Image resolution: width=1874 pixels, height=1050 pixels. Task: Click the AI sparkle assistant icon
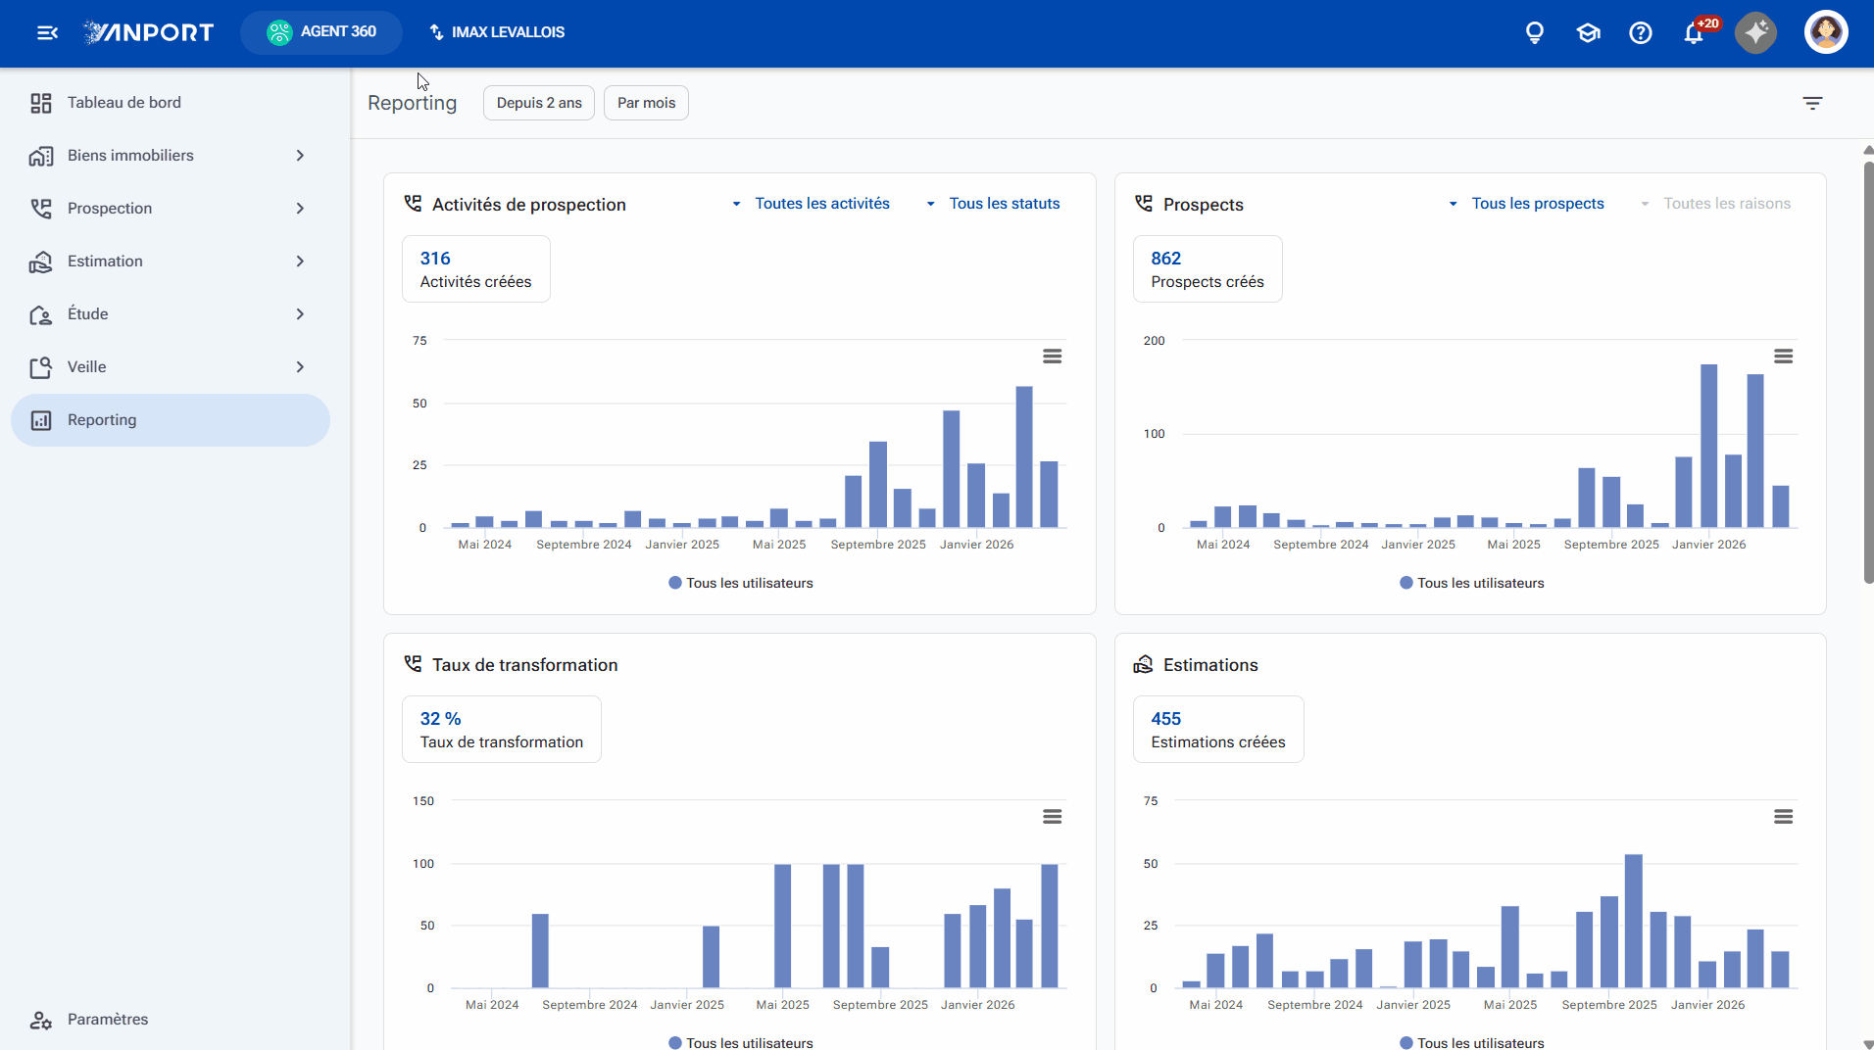point(1755,32)
